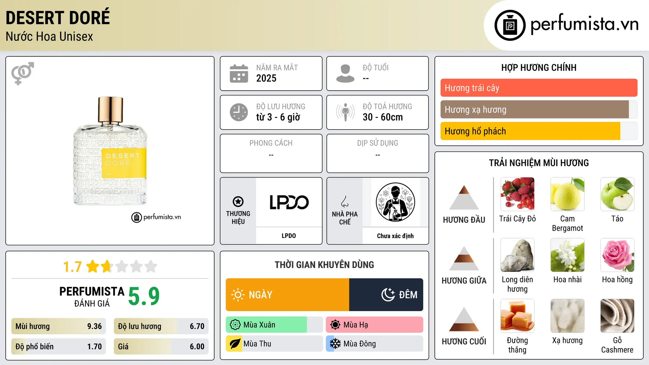Click the Độ phổ biến 1.70 score bar
This screenshot has height=365, width=649.
[59, 346]
